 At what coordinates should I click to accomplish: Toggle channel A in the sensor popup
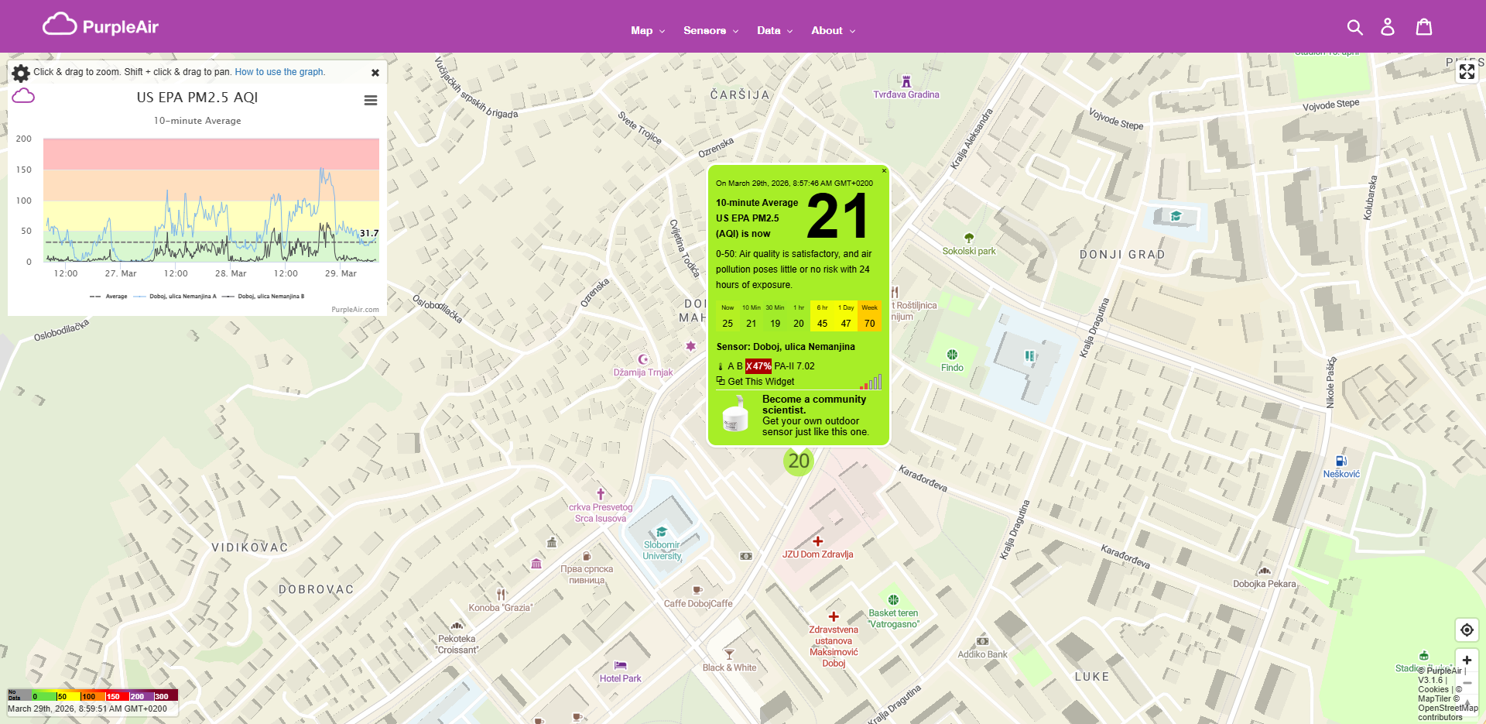[x=730, y=365]
